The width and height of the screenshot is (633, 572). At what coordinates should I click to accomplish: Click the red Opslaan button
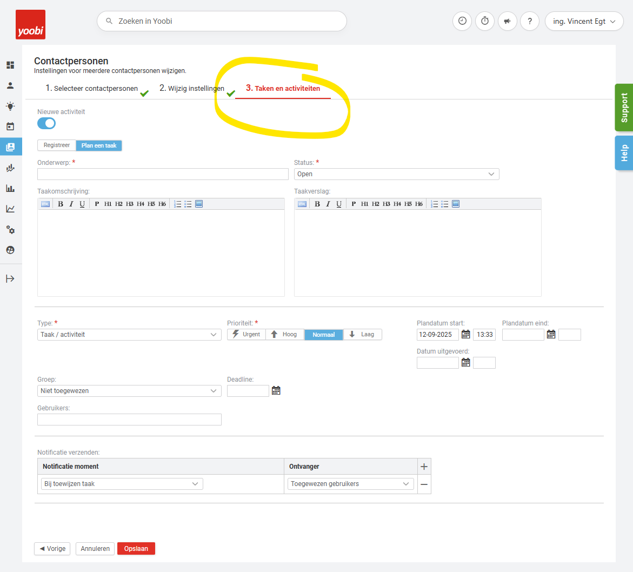coord(136,548)
